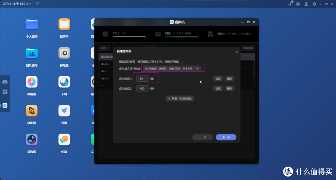Open the 极音乐 music app
336x180 pixels.
coord(31,140)
